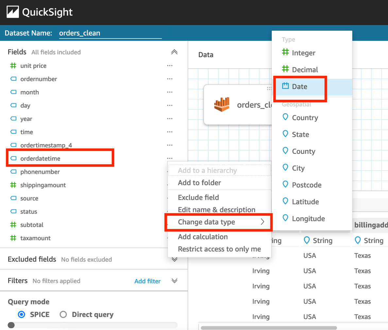This screenshot has height=330, width=388.
Task: Click the green hash icon next to Decimal
Action: tap(285, 69)
